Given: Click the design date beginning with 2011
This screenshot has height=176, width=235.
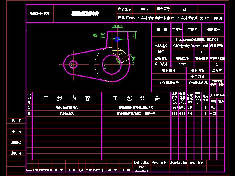Looking at the screenshot, I should coord(142,170).
